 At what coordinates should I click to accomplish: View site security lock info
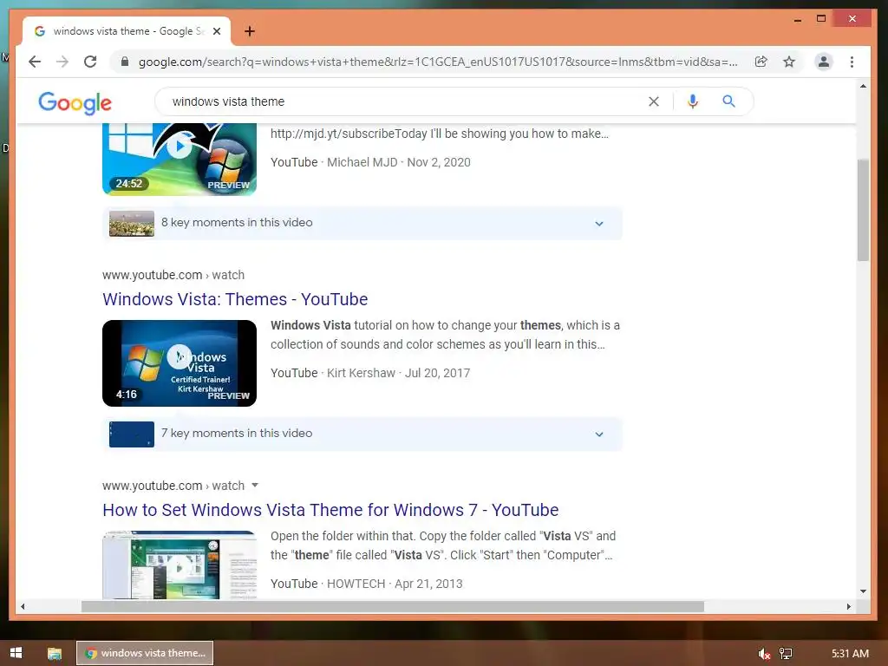[x=125, y=62]
